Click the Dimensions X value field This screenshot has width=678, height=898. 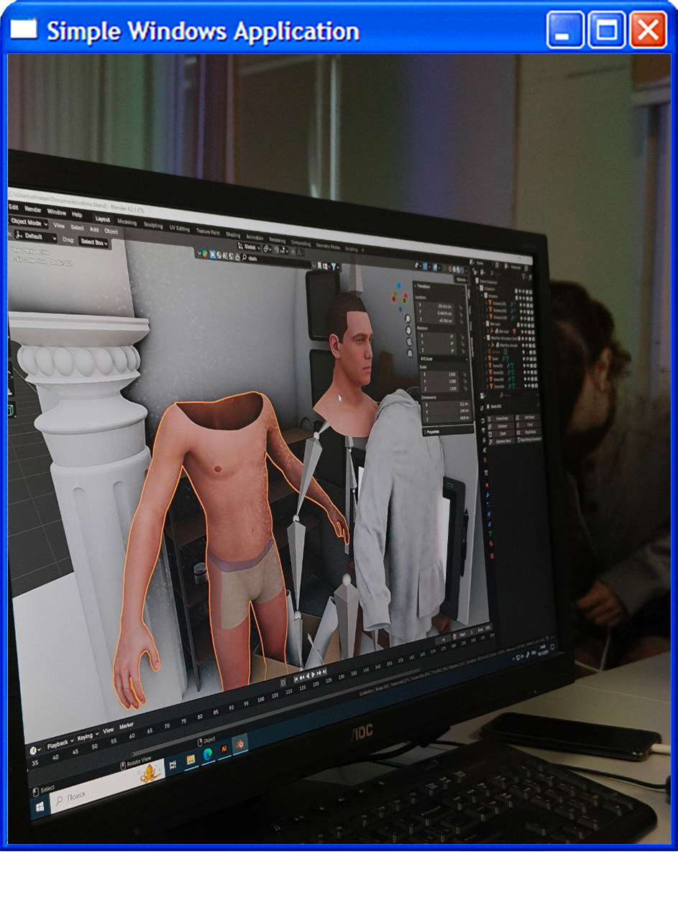point(446,404)
